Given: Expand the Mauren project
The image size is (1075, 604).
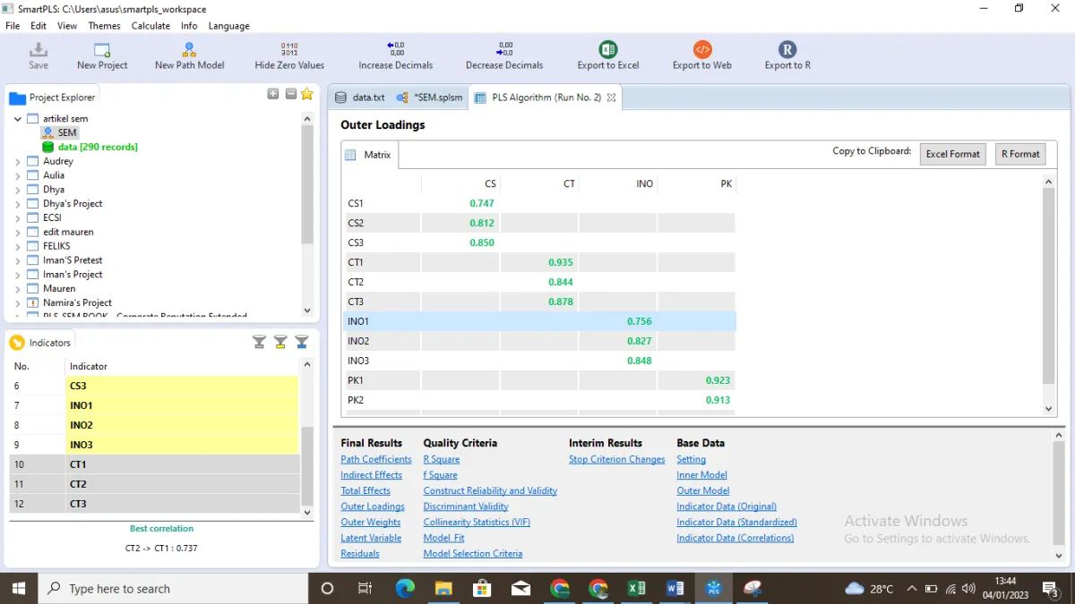Looking at the screenshot, I should pyautogui.click(x=18, y=288).
